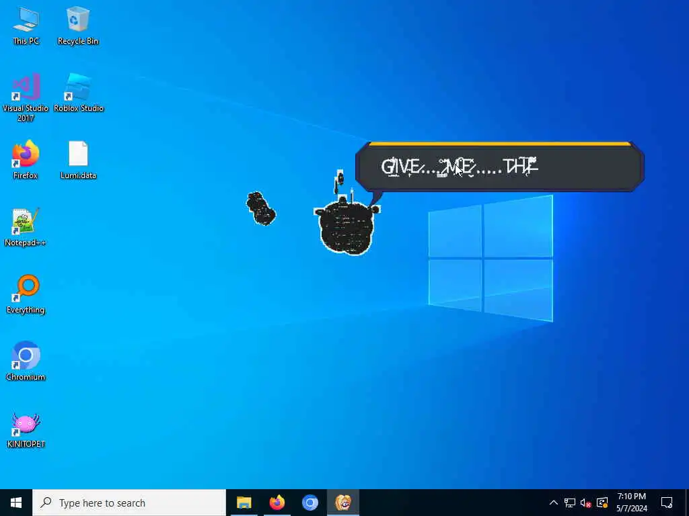Click the GIVE ME THE speech bubble

coord(500,167)
